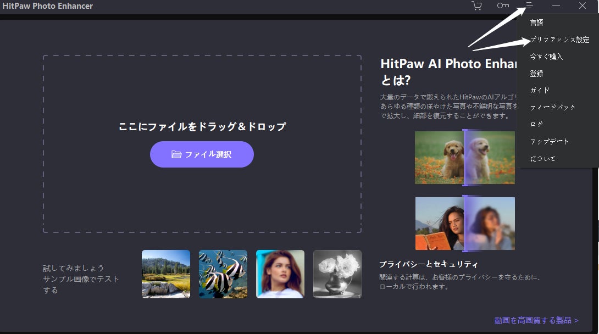Screen dimensions: 599x334
Task: Click the 試してみましょう sample label
Action: pos(73,268)
